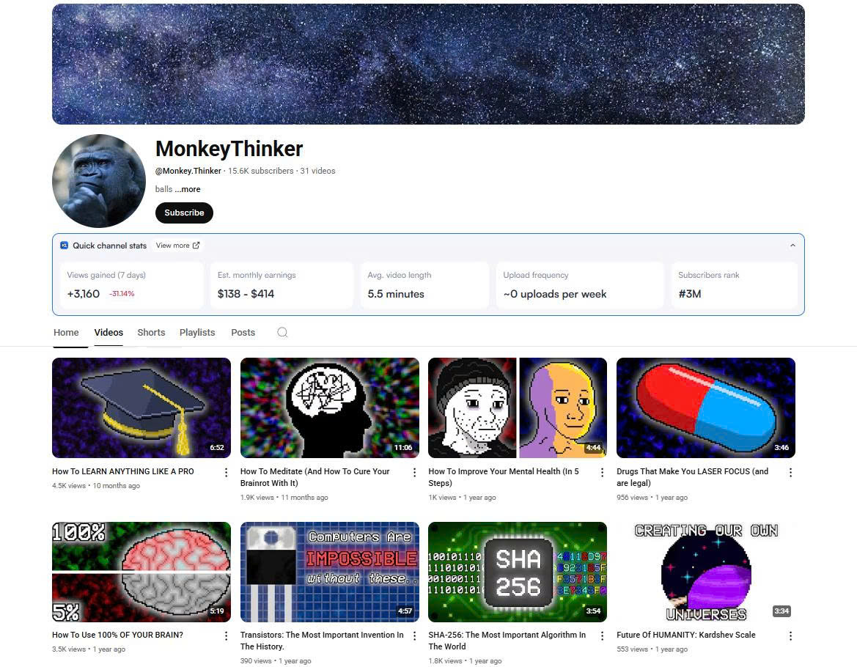Switch to the Shorts tab
Image resolution: width=857 pixels, height=667 pixels.
[151, 332]
